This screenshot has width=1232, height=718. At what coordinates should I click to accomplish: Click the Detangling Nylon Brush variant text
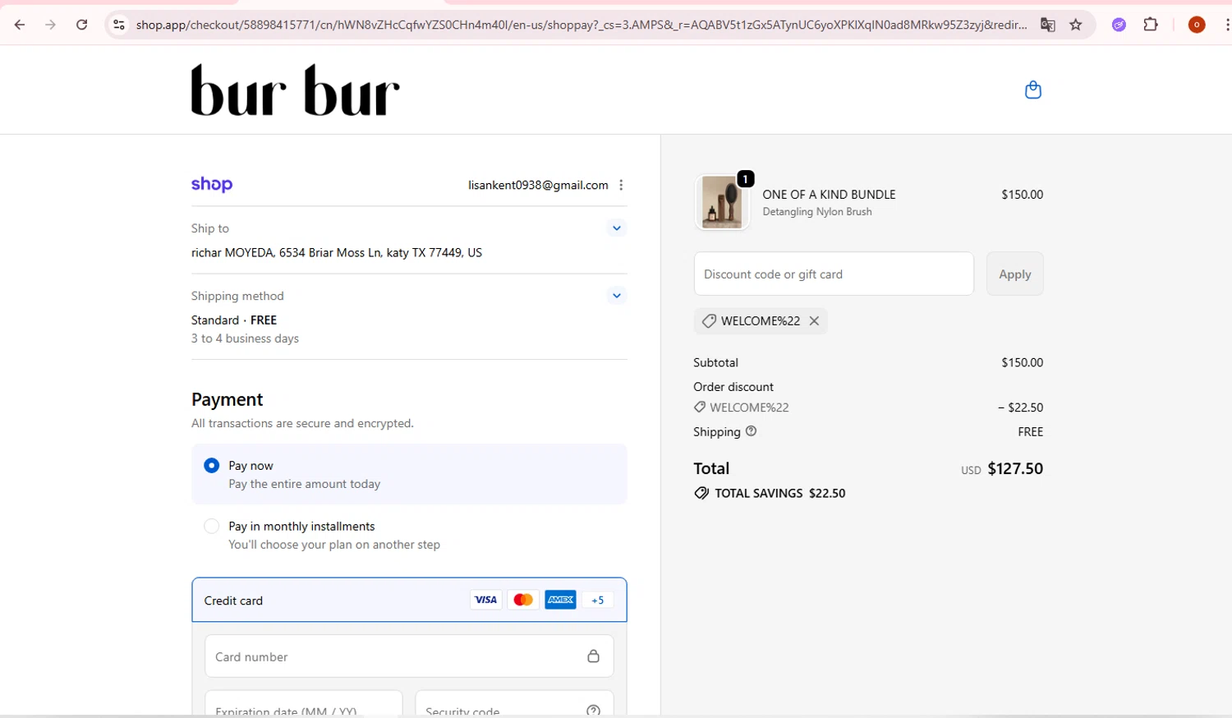pos(817,212)
